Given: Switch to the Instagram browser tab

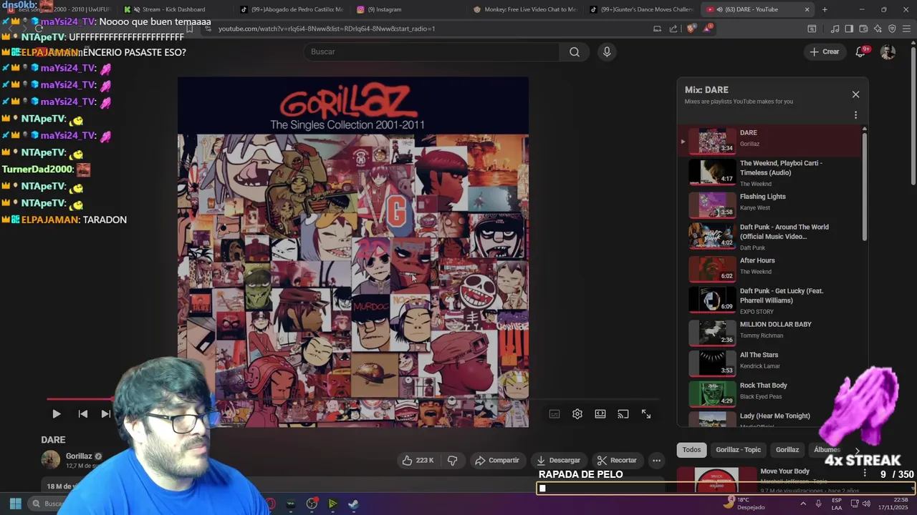Looking at the screenshot, I should tap(405, 9).
